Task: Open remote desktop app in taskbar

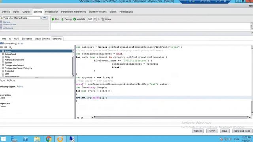Action: pyautogui.click(x=72, y=139)
